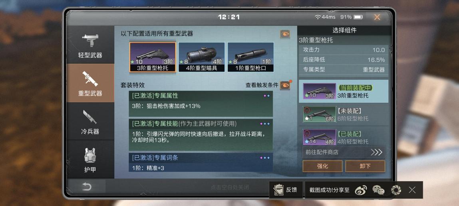The width and height of the screenshot is (459, 206).
Task: Select the 3阶重型枪托 component slot
Action: pyautogui.click(x=153, y=57)
